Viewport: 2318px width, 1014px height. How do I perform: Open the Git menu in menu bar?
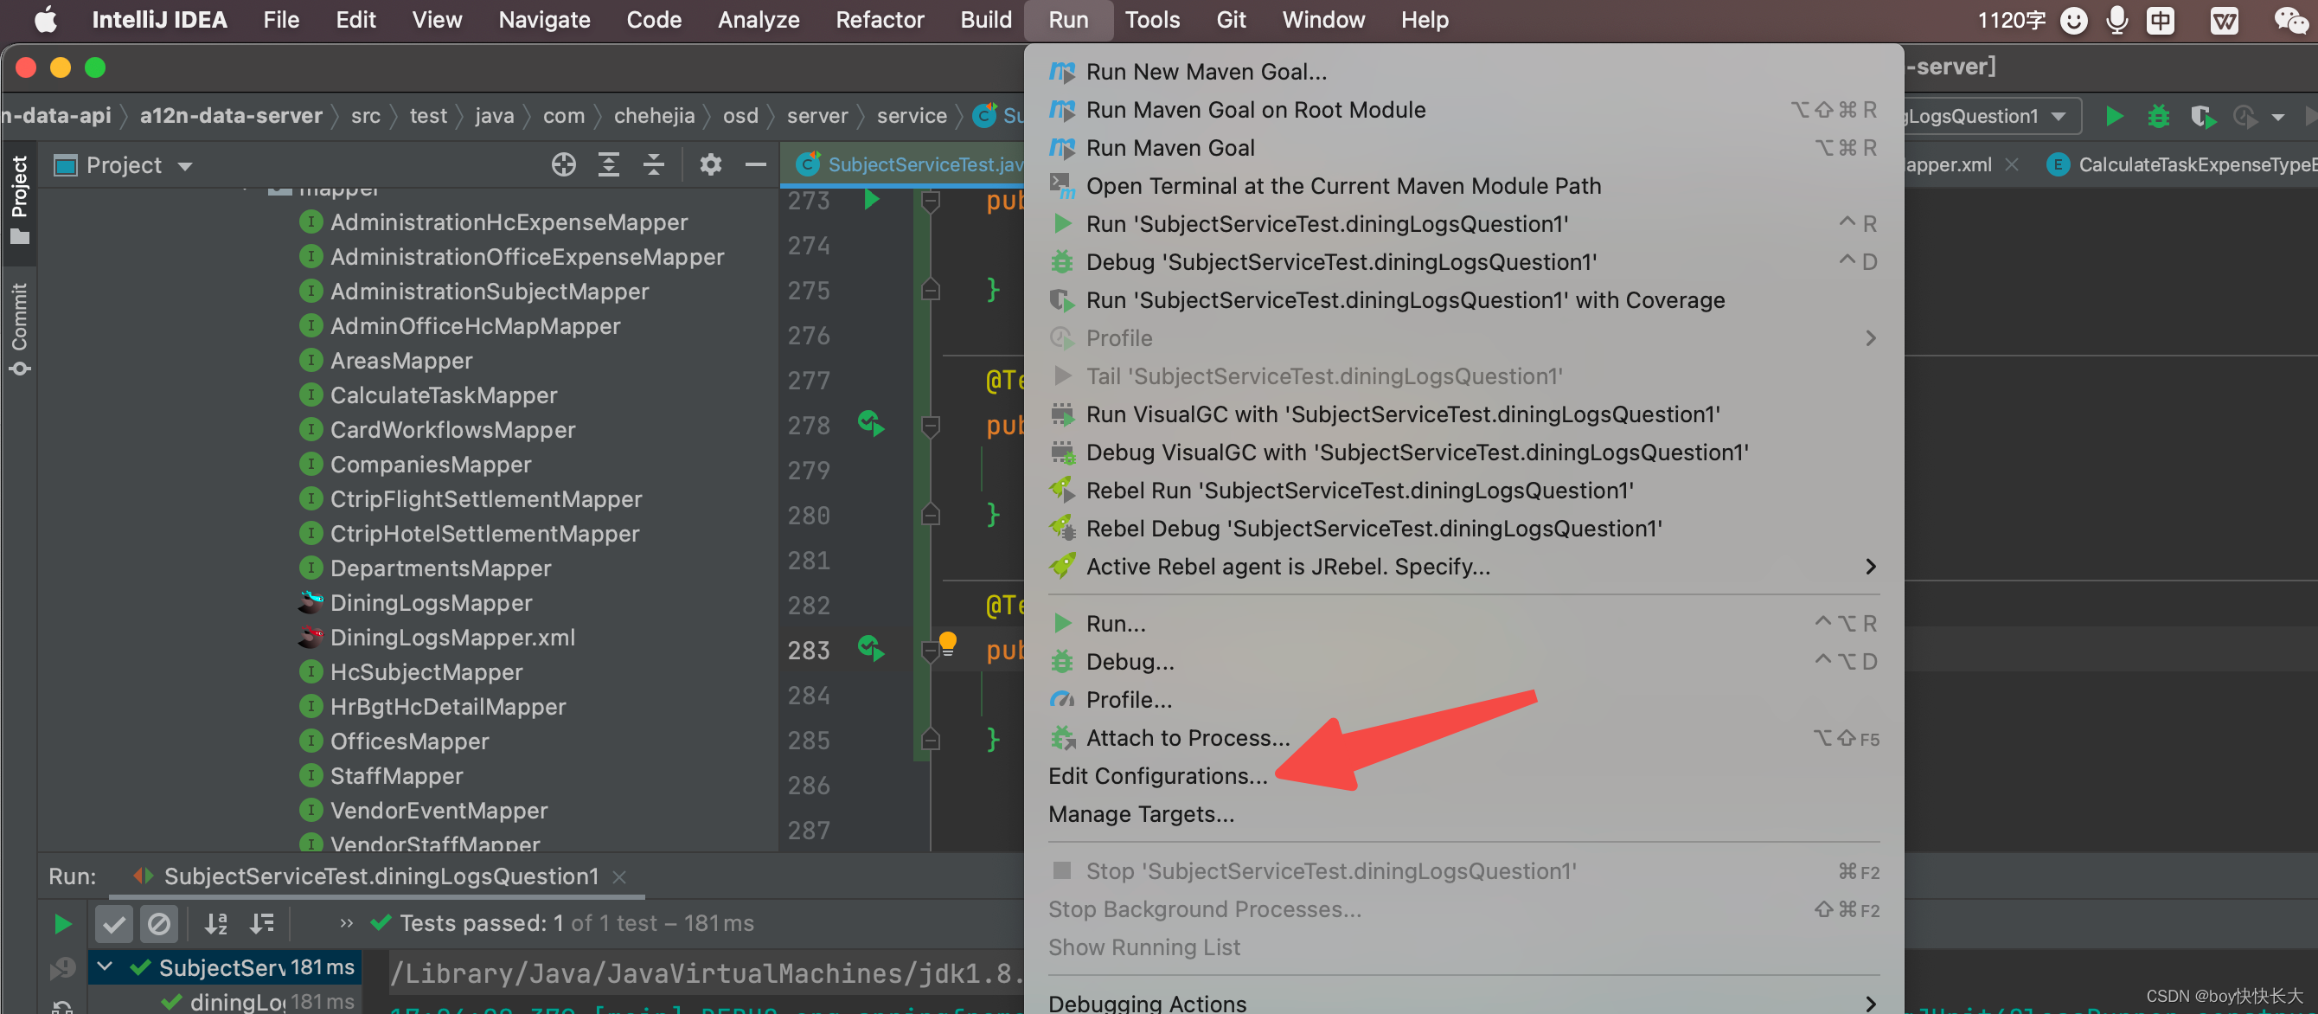point(1230,20)
